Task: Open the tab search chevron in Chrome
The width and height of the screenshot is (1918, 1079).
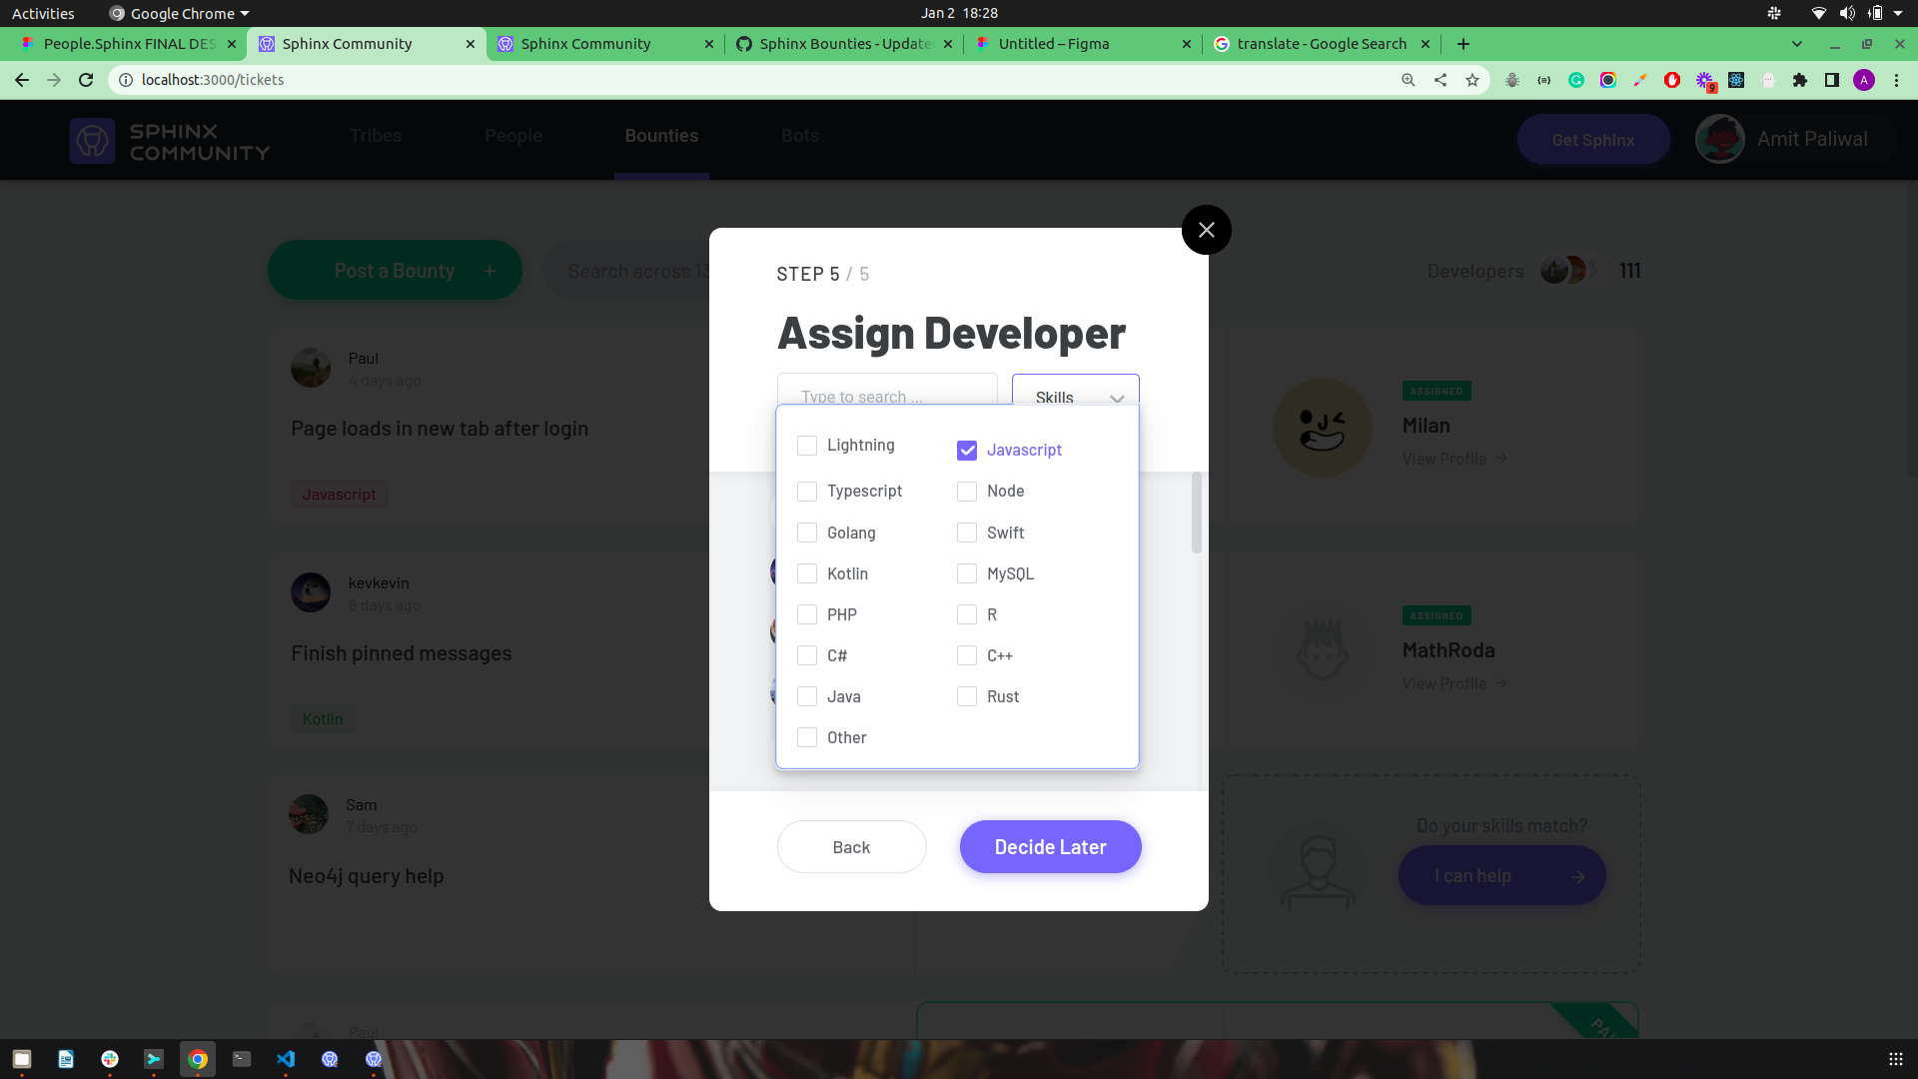Action: (x=1797, y=44)
